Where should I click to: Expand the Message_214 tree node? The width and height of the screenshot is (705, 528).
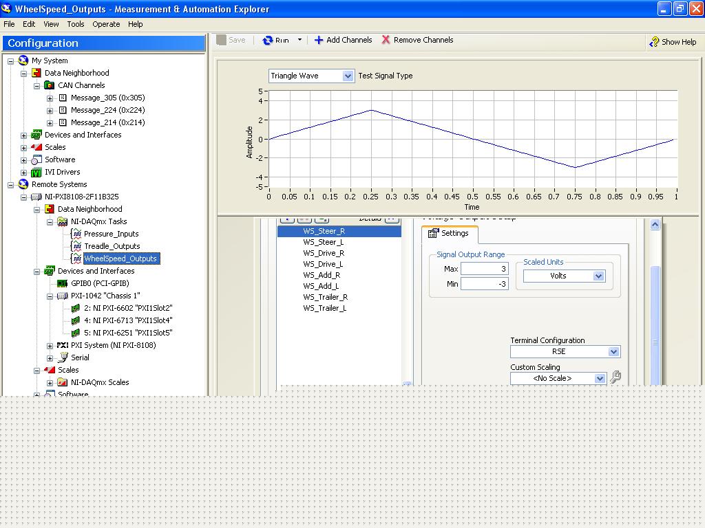click(x=50, y=123)
